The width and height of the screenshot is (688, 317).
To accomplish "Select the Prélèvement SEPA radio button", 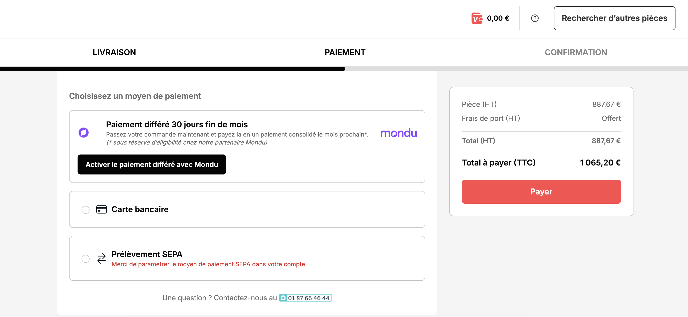I will click(86, 258).
